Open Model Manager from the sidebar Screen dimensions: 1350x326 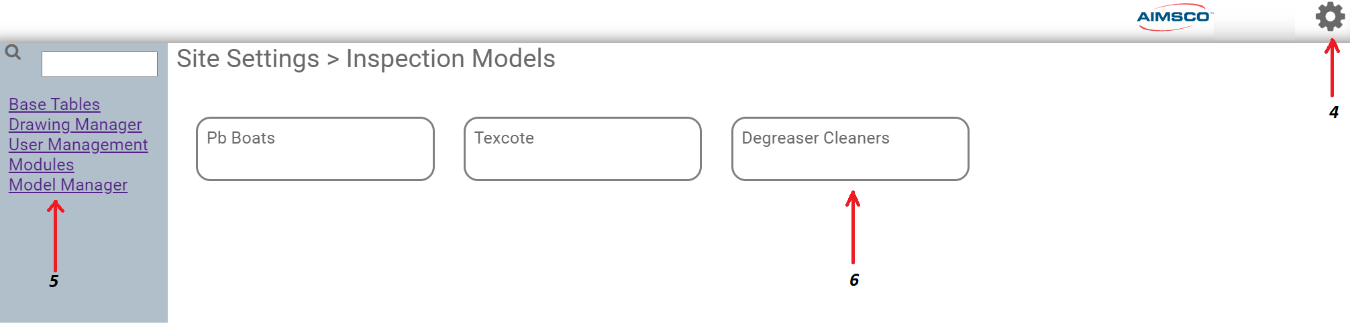68,185
